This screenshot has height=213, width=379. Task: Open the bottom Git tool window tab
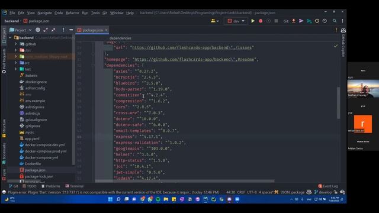(x=14, y=186)
